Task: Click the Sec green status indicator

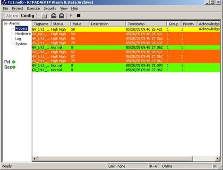Action: point(14,67)
